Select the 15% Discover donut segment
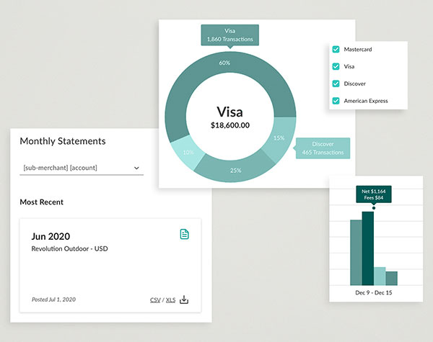Image resolution: width=433 pixels, height=342 pixels. (280, 139)
